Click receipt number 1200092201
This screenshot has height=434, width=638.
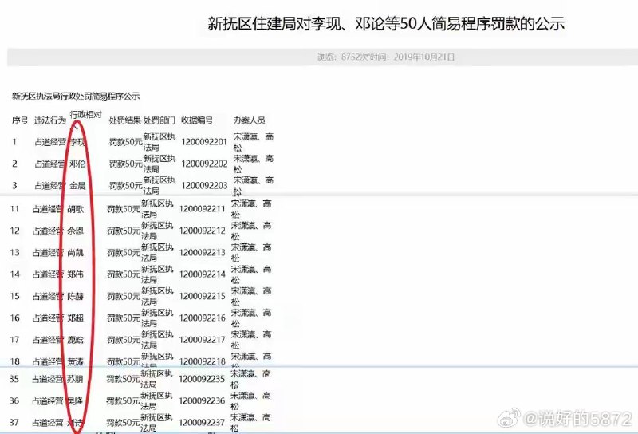point(204,142)
